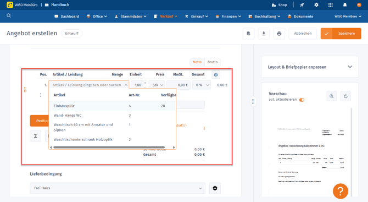Click the Menge quantity field
368x202 pixels.
coord(137,85)
